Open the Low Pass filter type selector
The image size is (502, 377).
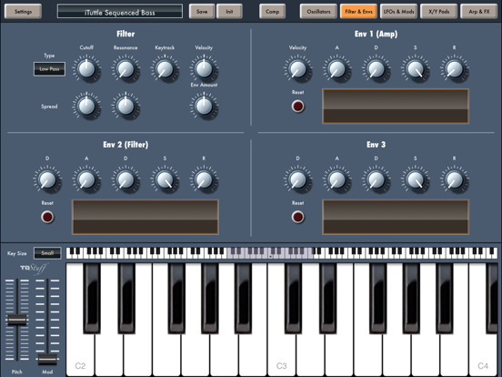[x=49, y=69]
